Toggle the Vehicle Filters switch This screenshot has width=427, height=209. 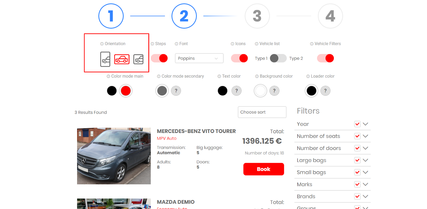coord(325,58)
